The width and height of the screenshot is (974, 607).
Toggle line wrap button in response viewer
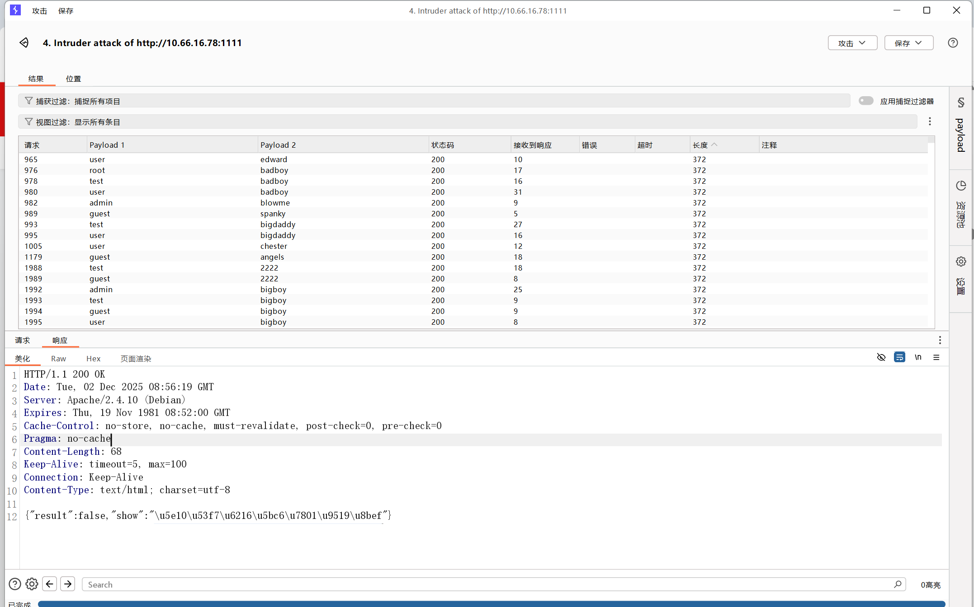tap(899, 357)
